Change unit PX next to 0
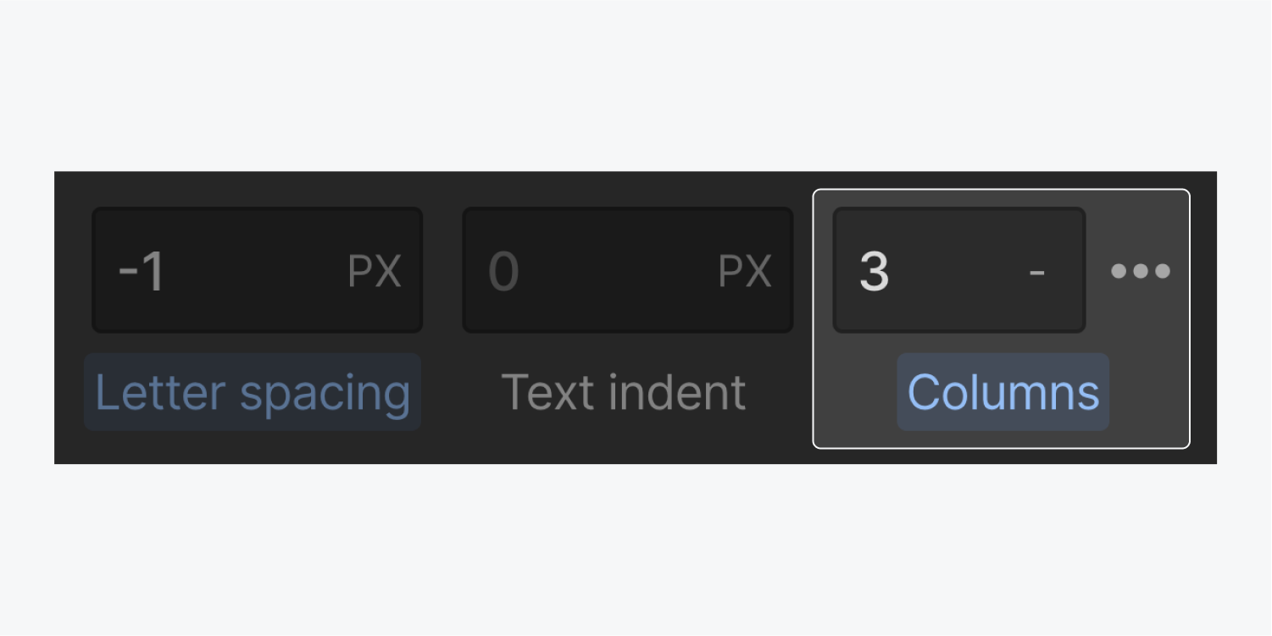The height and width of the screenshot is (636, 1272). [745, 271]
